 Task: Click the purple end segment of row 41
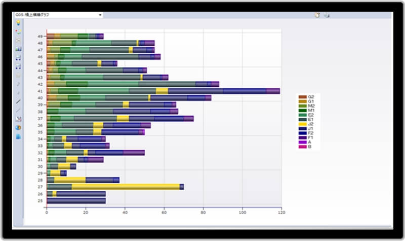[x=273, y=91]
